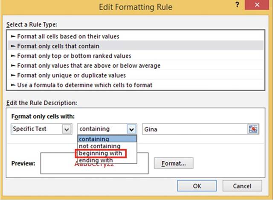Collapse the containing dropdown arrow
The width and height of the screenshot is (273, 200).
tap(132, 129)
